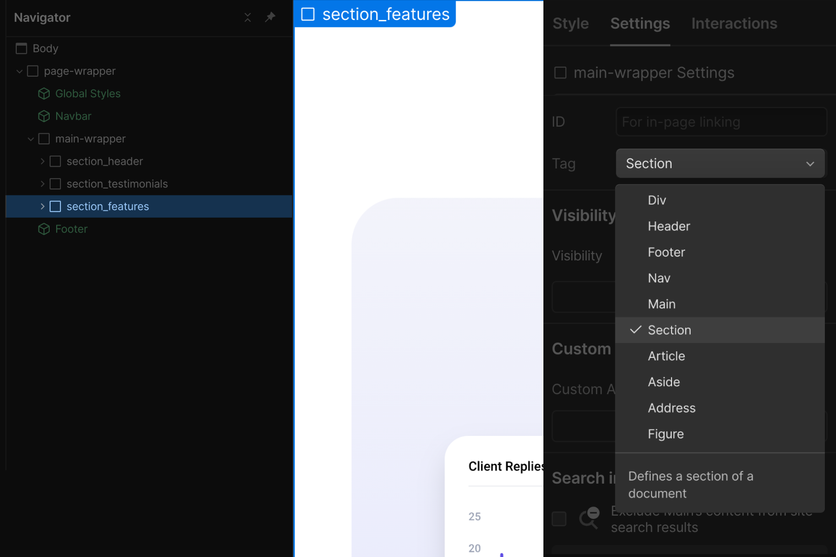Switch to the Style tab
Image resolution: width=836 pixels, height=557 pixels.
[570, 23]
